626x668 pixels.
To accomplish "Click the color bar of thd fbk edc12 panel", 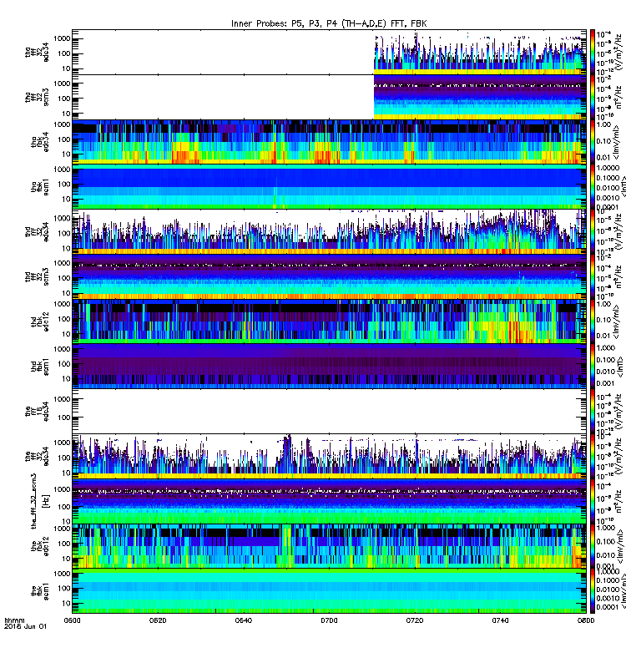I will (593, 321).
